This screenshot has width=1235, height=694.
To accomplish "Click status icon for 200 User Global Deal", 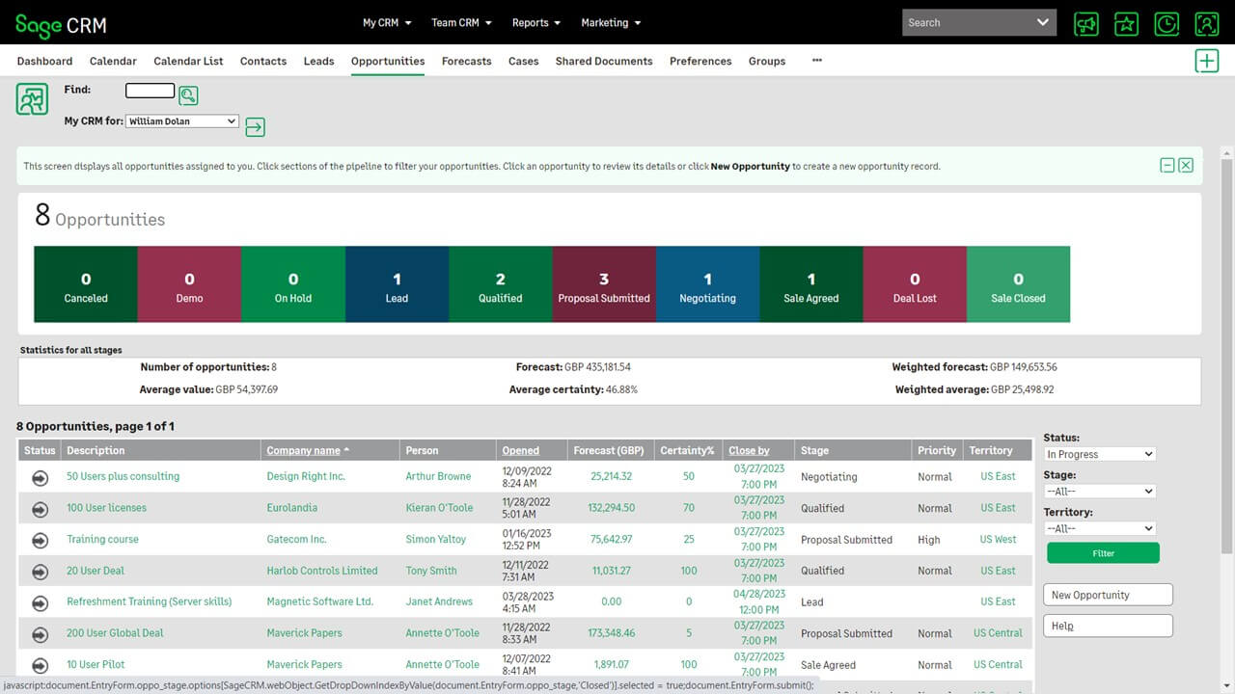I will [x=40, y=633].
